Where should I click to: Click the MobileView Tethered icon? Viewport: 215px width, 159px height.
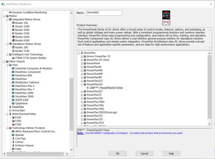pos(13,82)
